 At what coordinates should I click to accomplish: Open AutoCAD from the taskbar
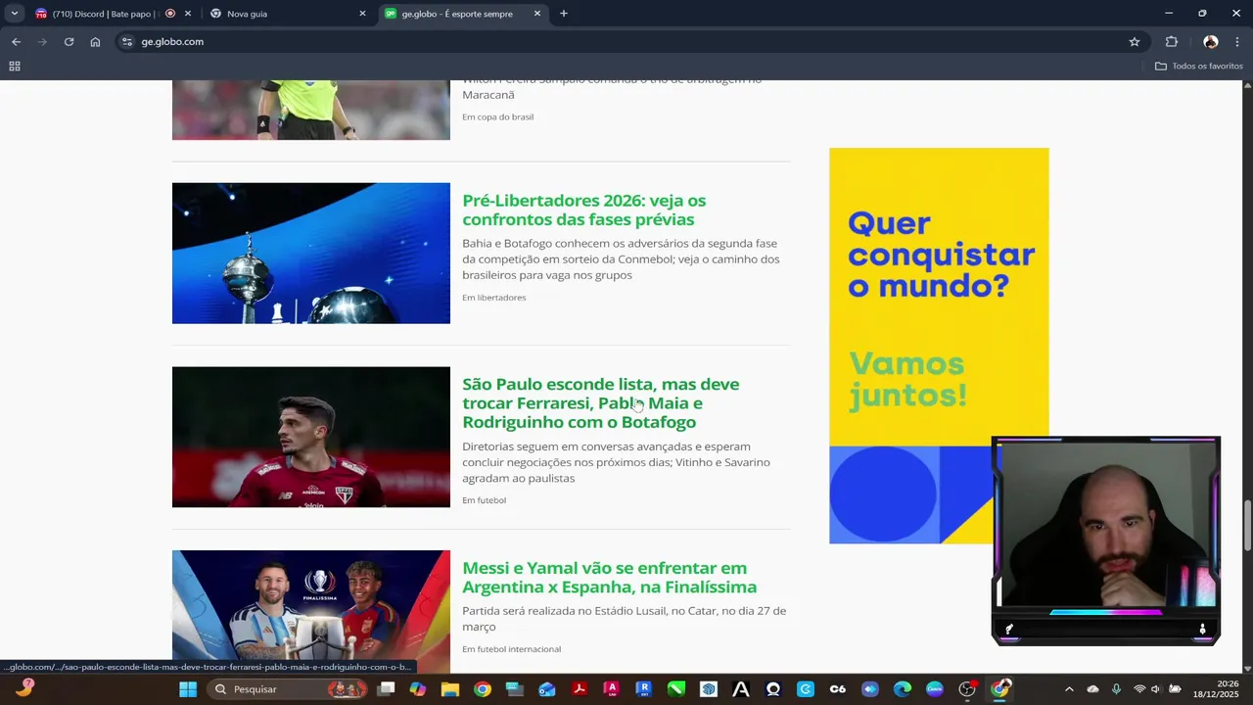[x=612, y=689]
